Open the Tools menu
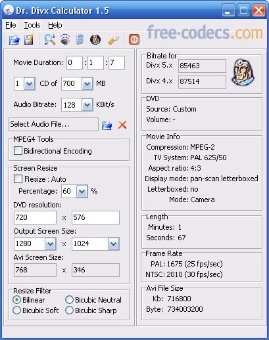 click(32, 25)
